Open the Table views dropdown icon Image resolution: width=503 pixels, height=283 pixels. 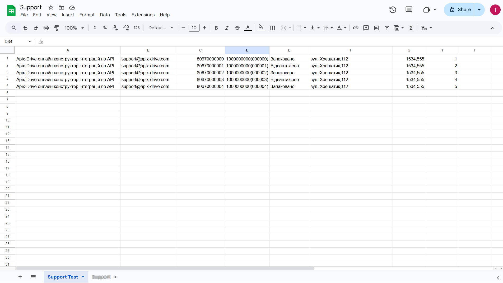(399, 28)
